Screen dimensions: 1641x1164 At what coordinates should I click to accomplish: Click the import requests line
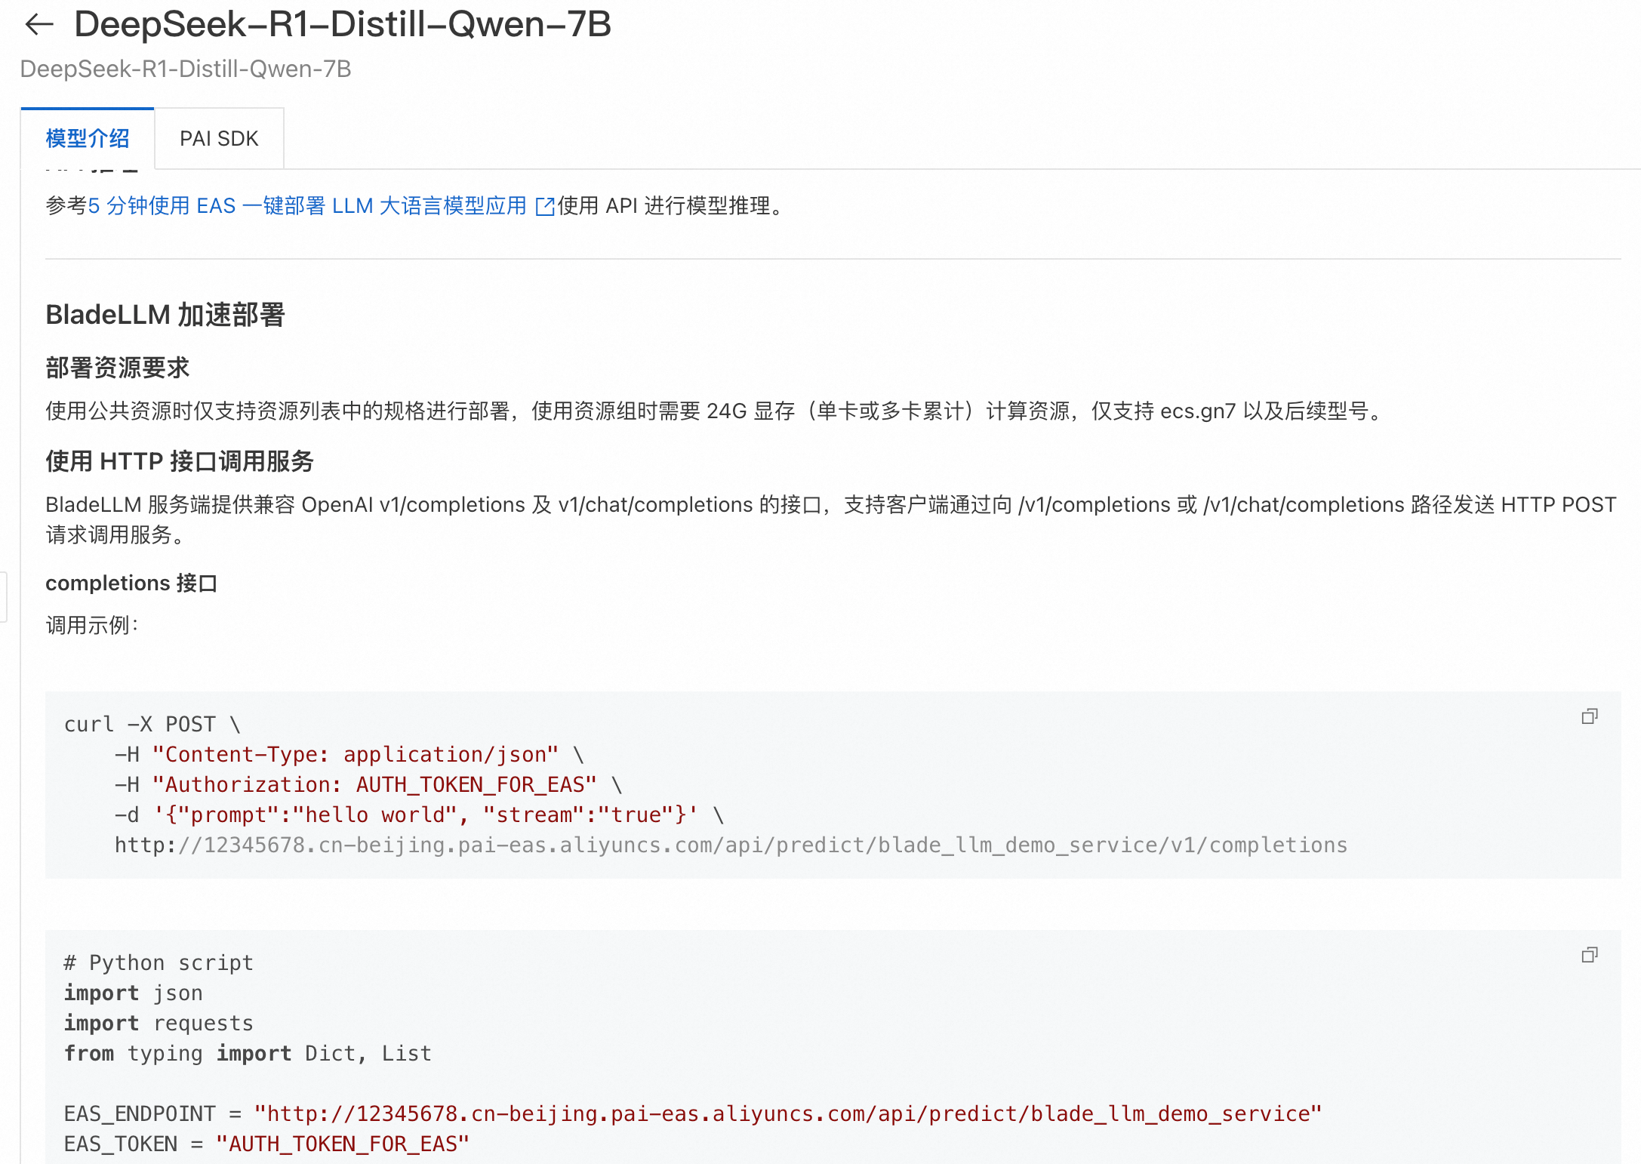(159, 1024)
